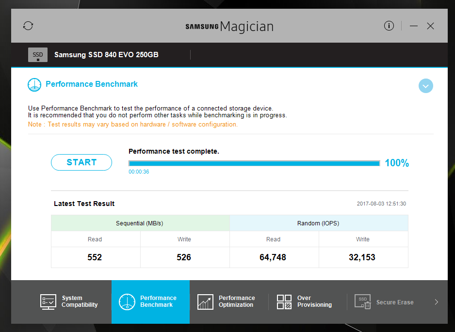The image size is (455, 332).
Task: Click the refresh icon in title bar
Action: pyautogui.click(x=28, y=26)
